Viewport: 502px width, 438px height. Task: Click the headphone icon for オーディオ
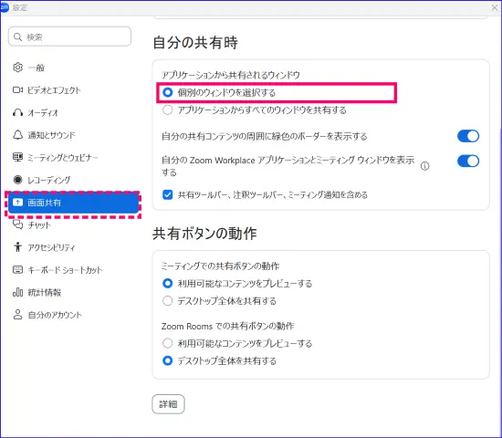(x=17, y=113)
